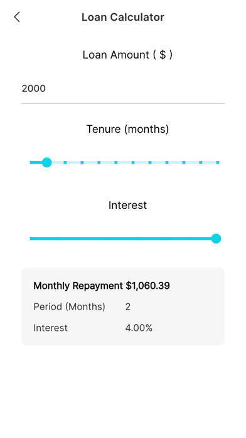Screen dimensions: 246x438
Task: Click the left end of Interest slider track
Action: (x=31, y=239)
